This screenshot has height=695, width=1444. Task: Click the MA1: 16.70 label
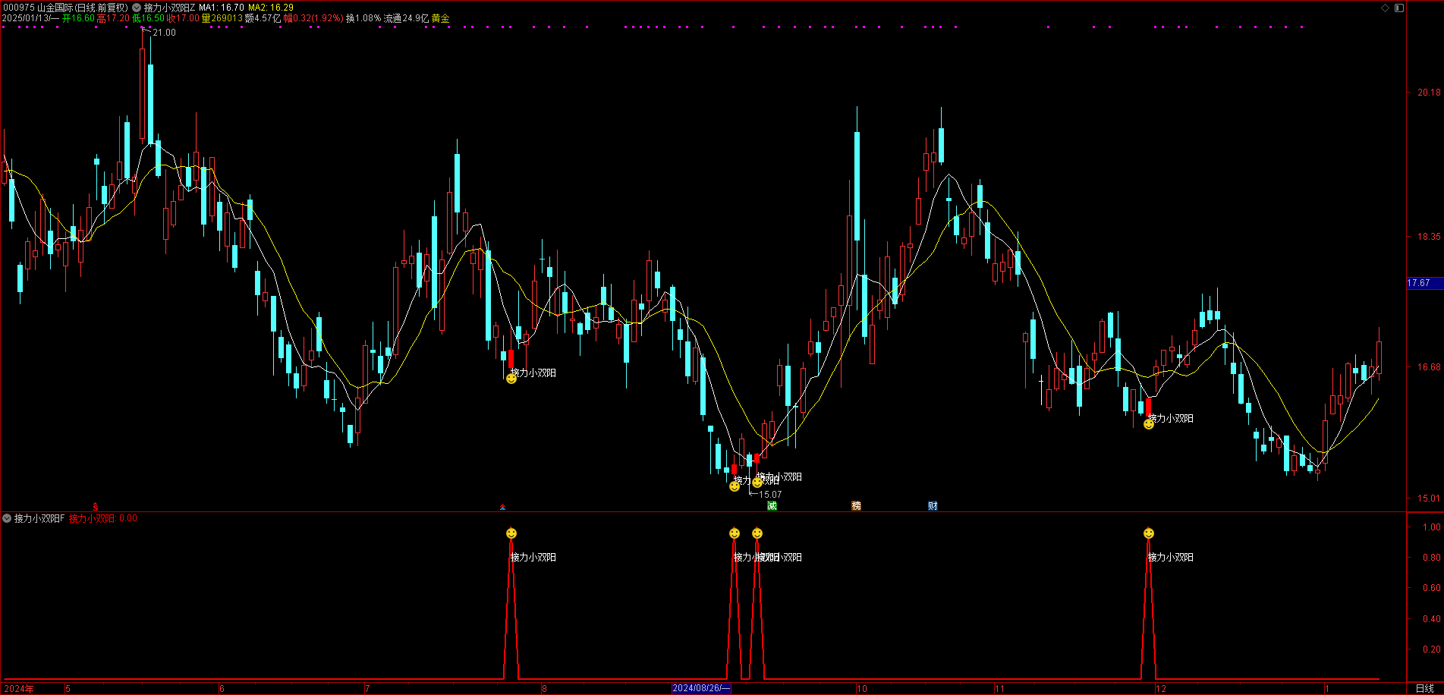(222, 8)
